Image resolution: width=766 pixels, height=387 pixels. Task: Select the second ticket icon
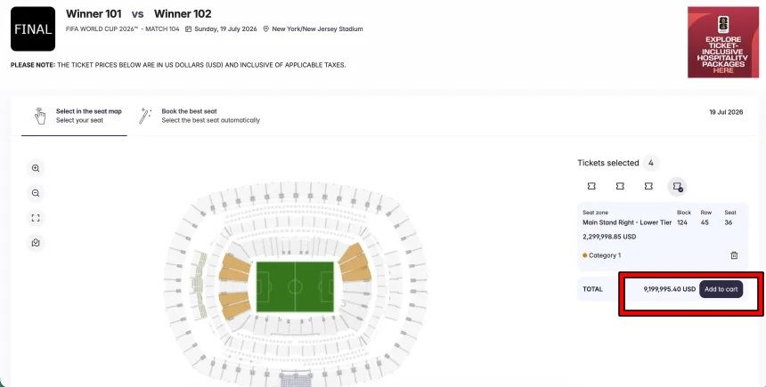[x=620, y=186]
